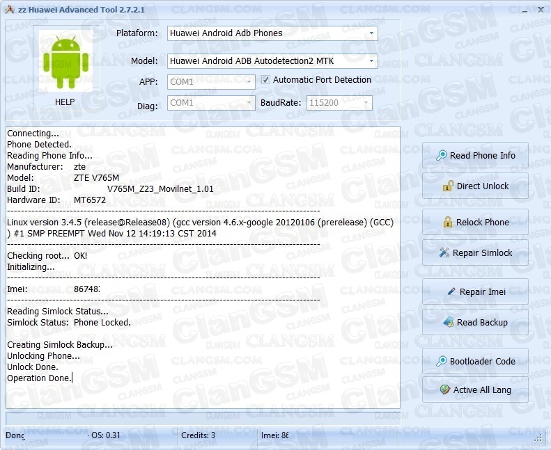The height and width of the screenshot is (450, 551).
Task: Click the 'Phone Detected.' log line
Action: point(39,145)
